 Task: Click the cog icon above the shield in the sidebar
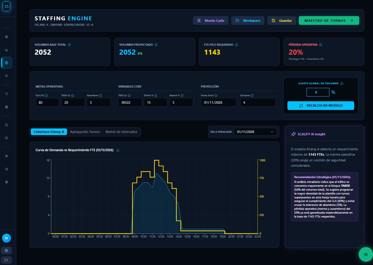7,156
